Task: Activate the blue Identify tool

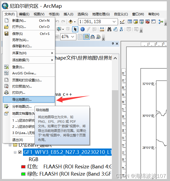Action: click(82, 29)
